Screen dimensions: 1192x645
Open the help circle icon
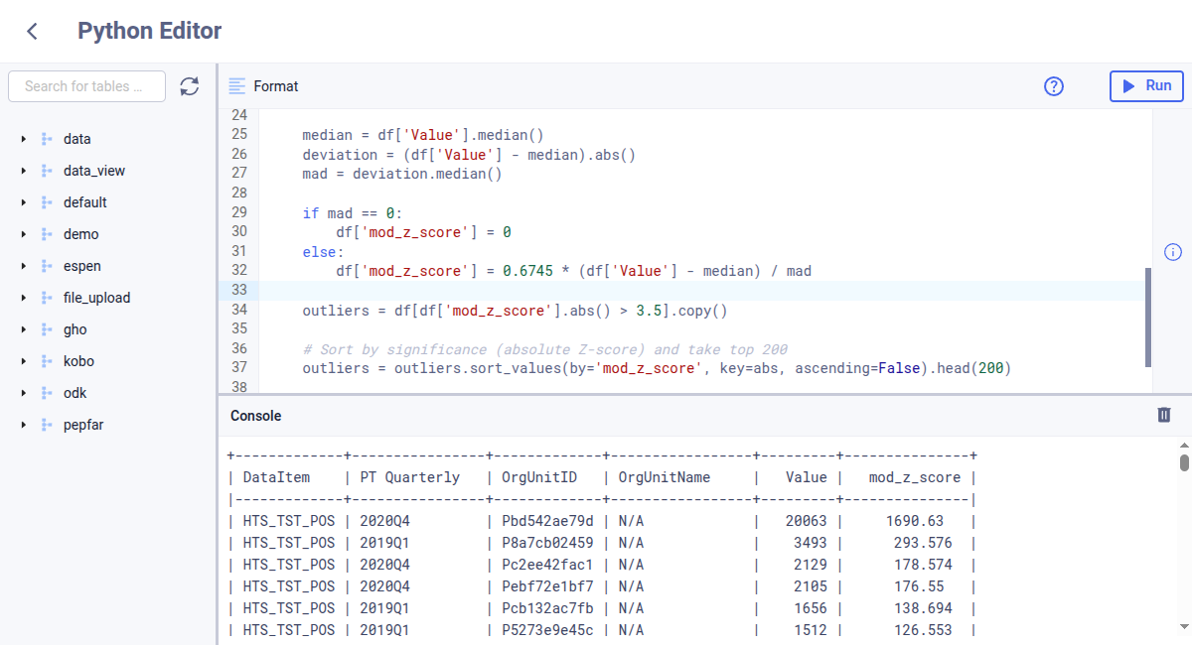[1053, 86]
